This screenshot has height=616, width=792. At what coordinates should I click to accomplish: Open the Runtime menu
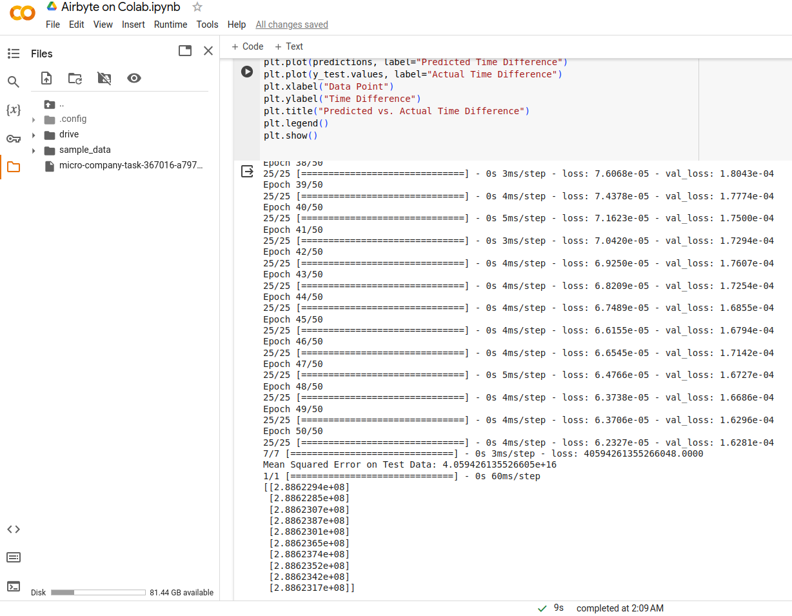[170, 25]
